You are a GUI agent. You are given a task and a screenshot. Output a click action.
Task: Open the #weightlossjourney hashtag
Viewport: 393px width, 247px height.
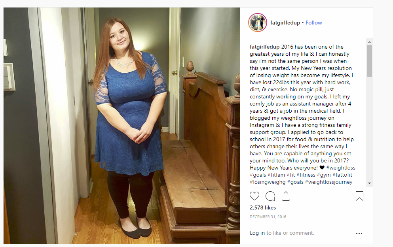(x=328, y=182)
